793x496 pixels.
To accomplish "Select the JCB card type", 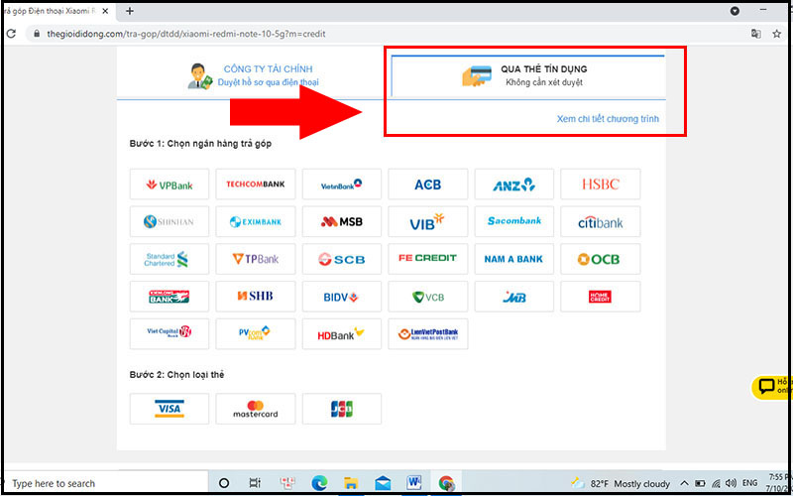I will coord(342,409).
